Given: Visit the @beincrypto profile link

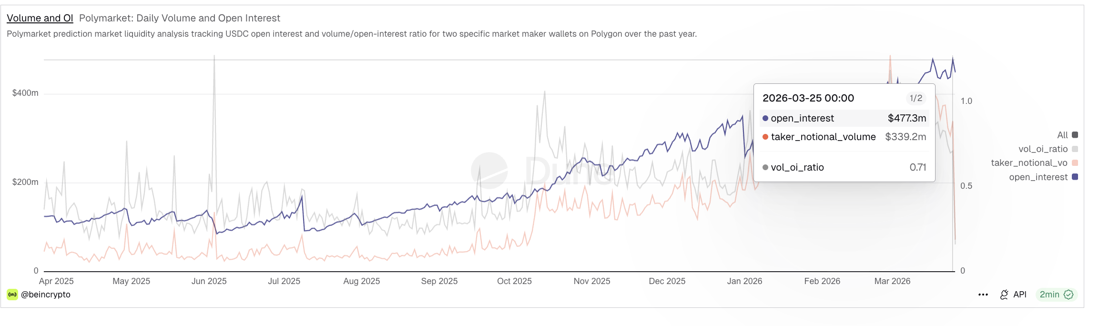Looking at the screenshot, I should [x=46, y=295].
